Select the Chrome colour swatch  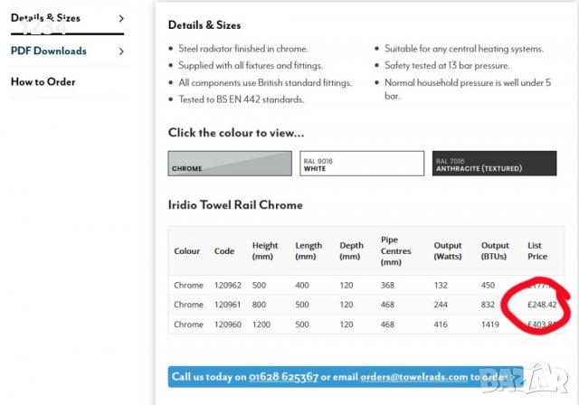click(x=230, y=164)
